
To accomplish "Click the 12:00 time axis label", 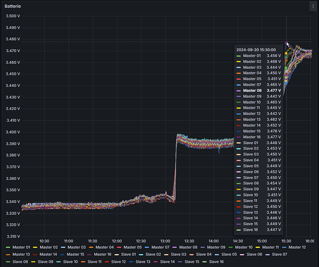I will (x=117, y=241).
